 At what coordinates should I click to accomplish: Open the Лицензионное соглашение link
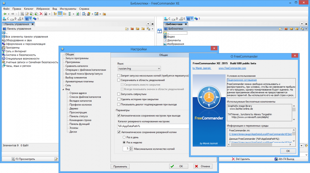[242, 80]
